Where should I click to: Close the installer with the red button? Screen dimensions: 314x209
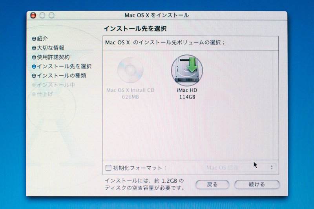point(33,15)
